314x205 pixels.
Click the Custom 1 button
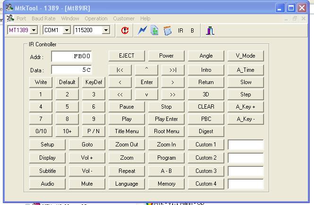point(206,145)
